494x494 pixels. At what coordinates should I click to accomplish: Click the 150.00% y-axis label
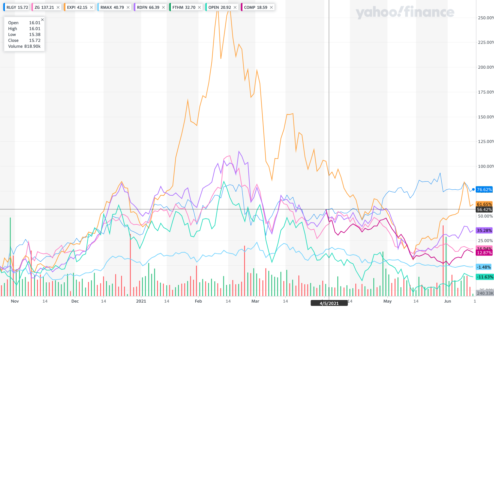pos(486,117)
